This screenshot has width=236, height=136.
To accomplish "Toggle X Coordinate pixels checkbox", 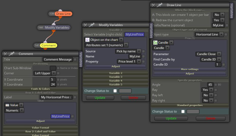I will point(58,79).
